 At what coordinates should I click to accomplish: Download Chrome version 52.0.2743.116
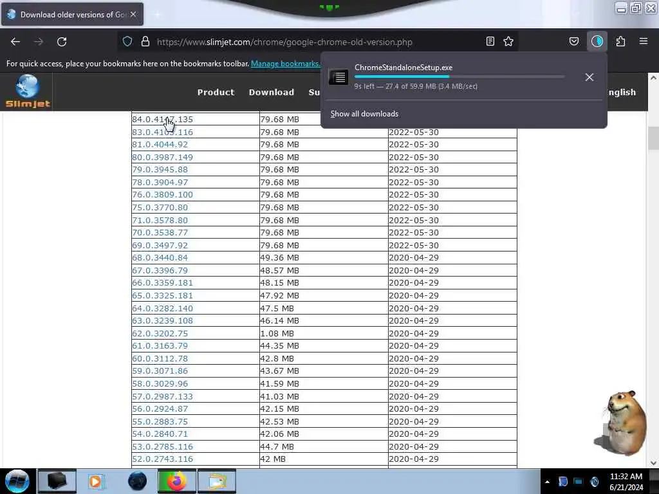(162, 459)
